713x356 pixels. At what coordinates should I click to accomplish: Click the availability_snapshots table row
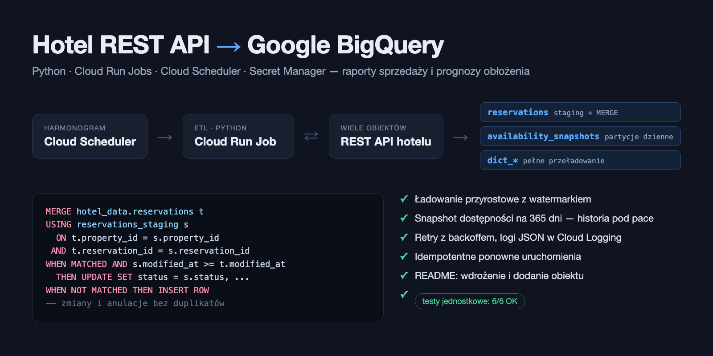[x=580, y=136]
